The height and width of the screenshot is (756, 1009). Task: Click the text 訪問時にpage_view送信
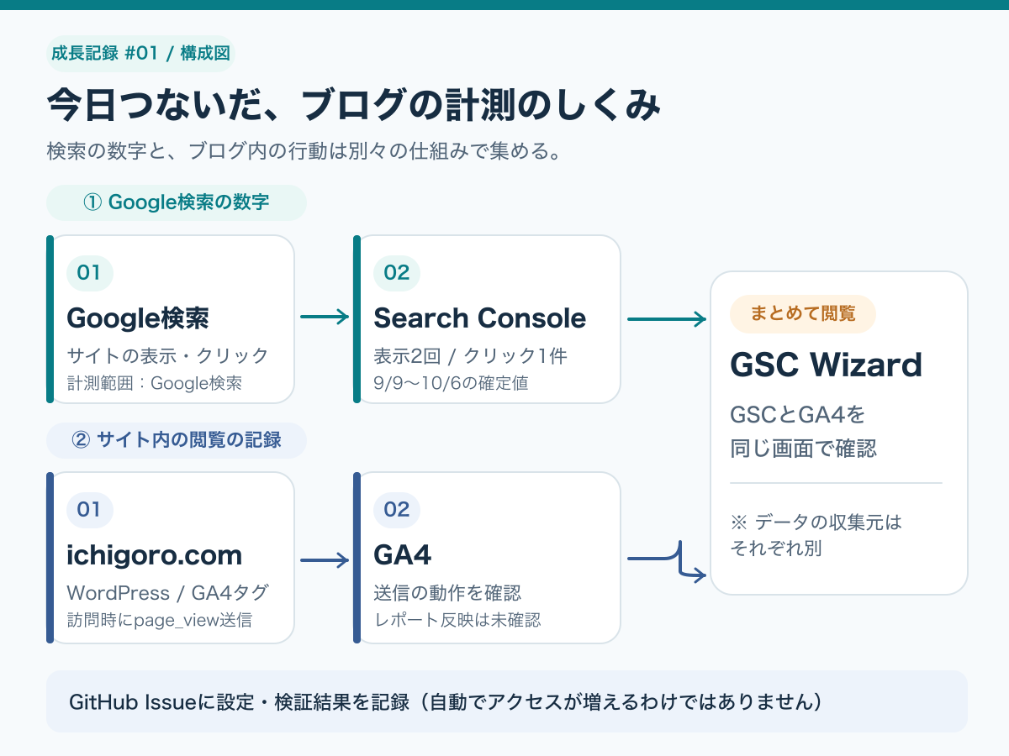pos(159,620)
